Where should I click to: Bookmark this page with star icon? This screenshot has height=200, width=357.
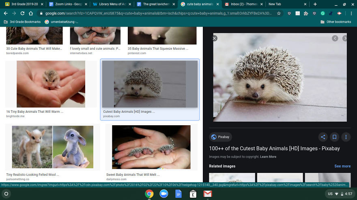(x=279, y=13)
